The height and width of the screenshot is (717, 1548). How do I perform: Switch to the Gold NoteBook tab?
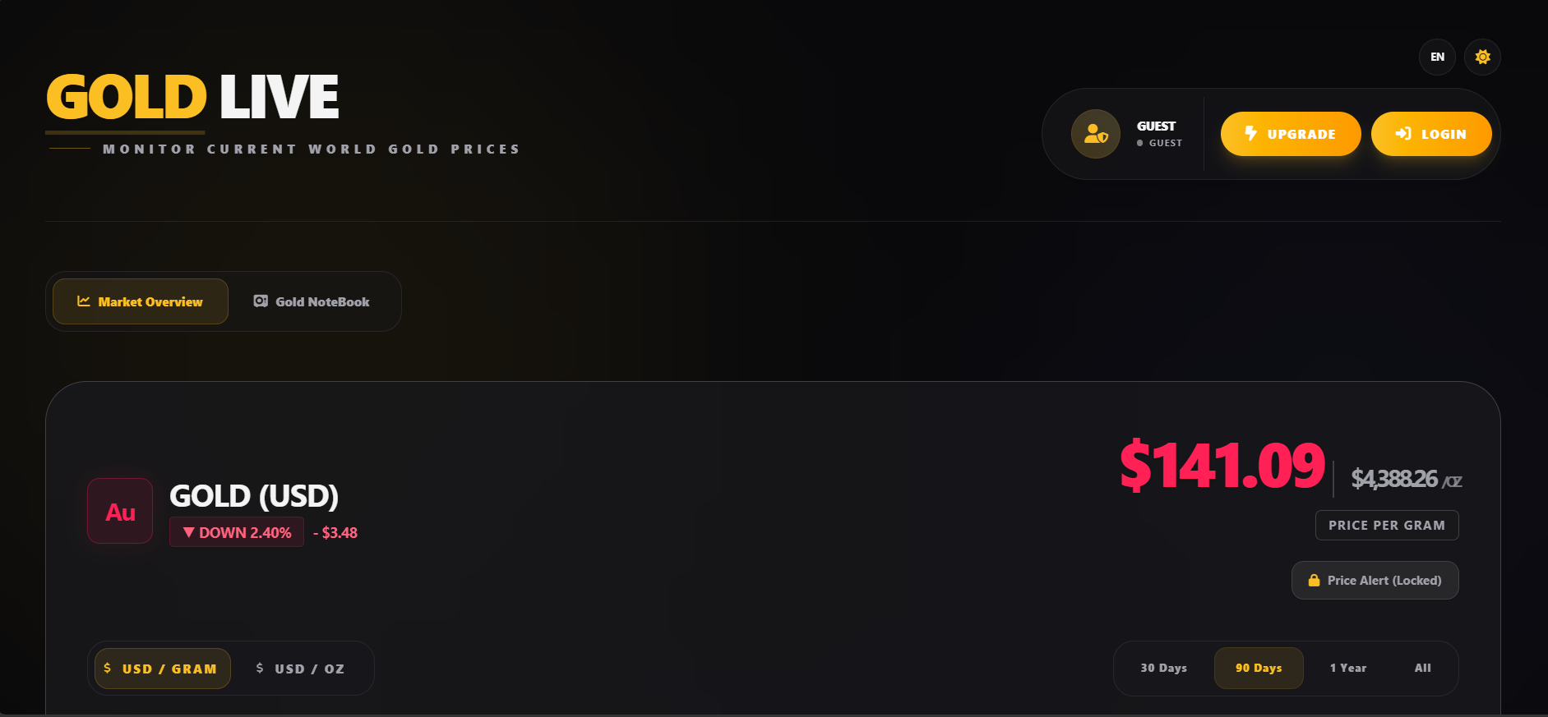(312, 301)
